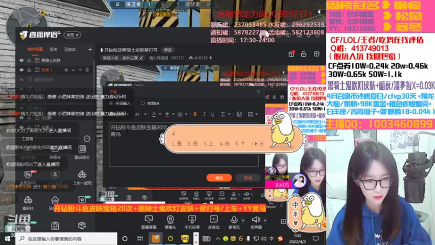Toggle the unlock icon in top right header
The height and width of the screenshot is (245, 435).
(303, 54)
